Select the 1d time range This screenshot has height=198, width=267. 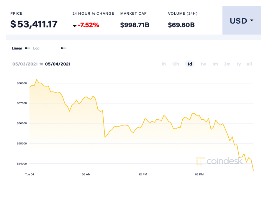click(190, 64)
